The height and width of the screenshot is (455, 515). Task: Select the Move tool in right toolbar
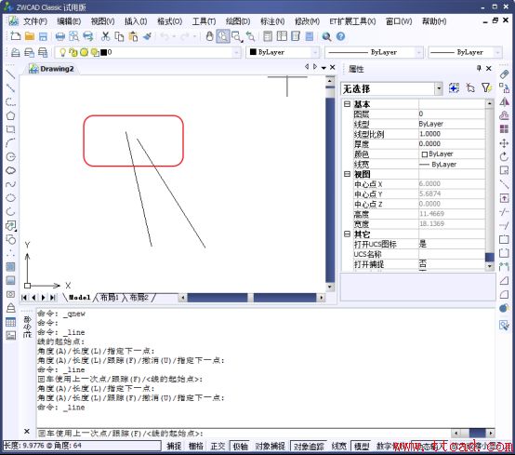(x=504, y=143)
